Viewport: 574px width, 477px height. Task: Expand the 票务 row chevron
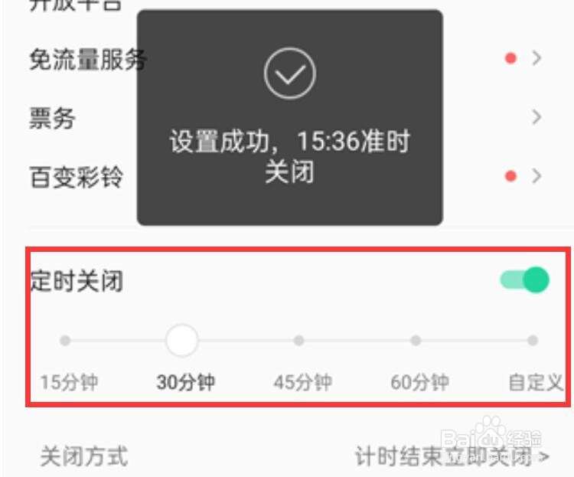point(536,117)
